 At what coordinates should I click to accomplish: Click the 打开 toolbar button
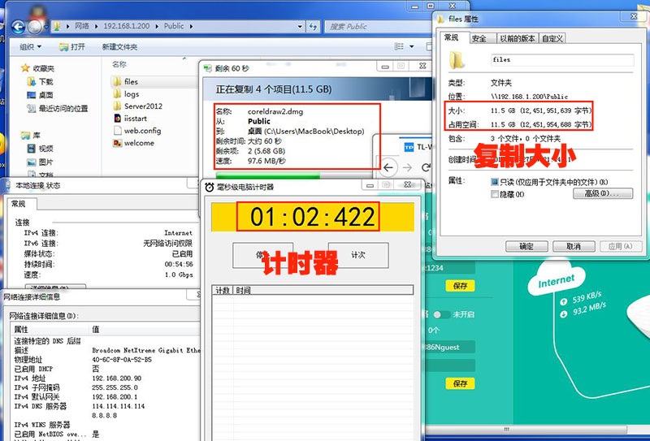tap(72, 47)
